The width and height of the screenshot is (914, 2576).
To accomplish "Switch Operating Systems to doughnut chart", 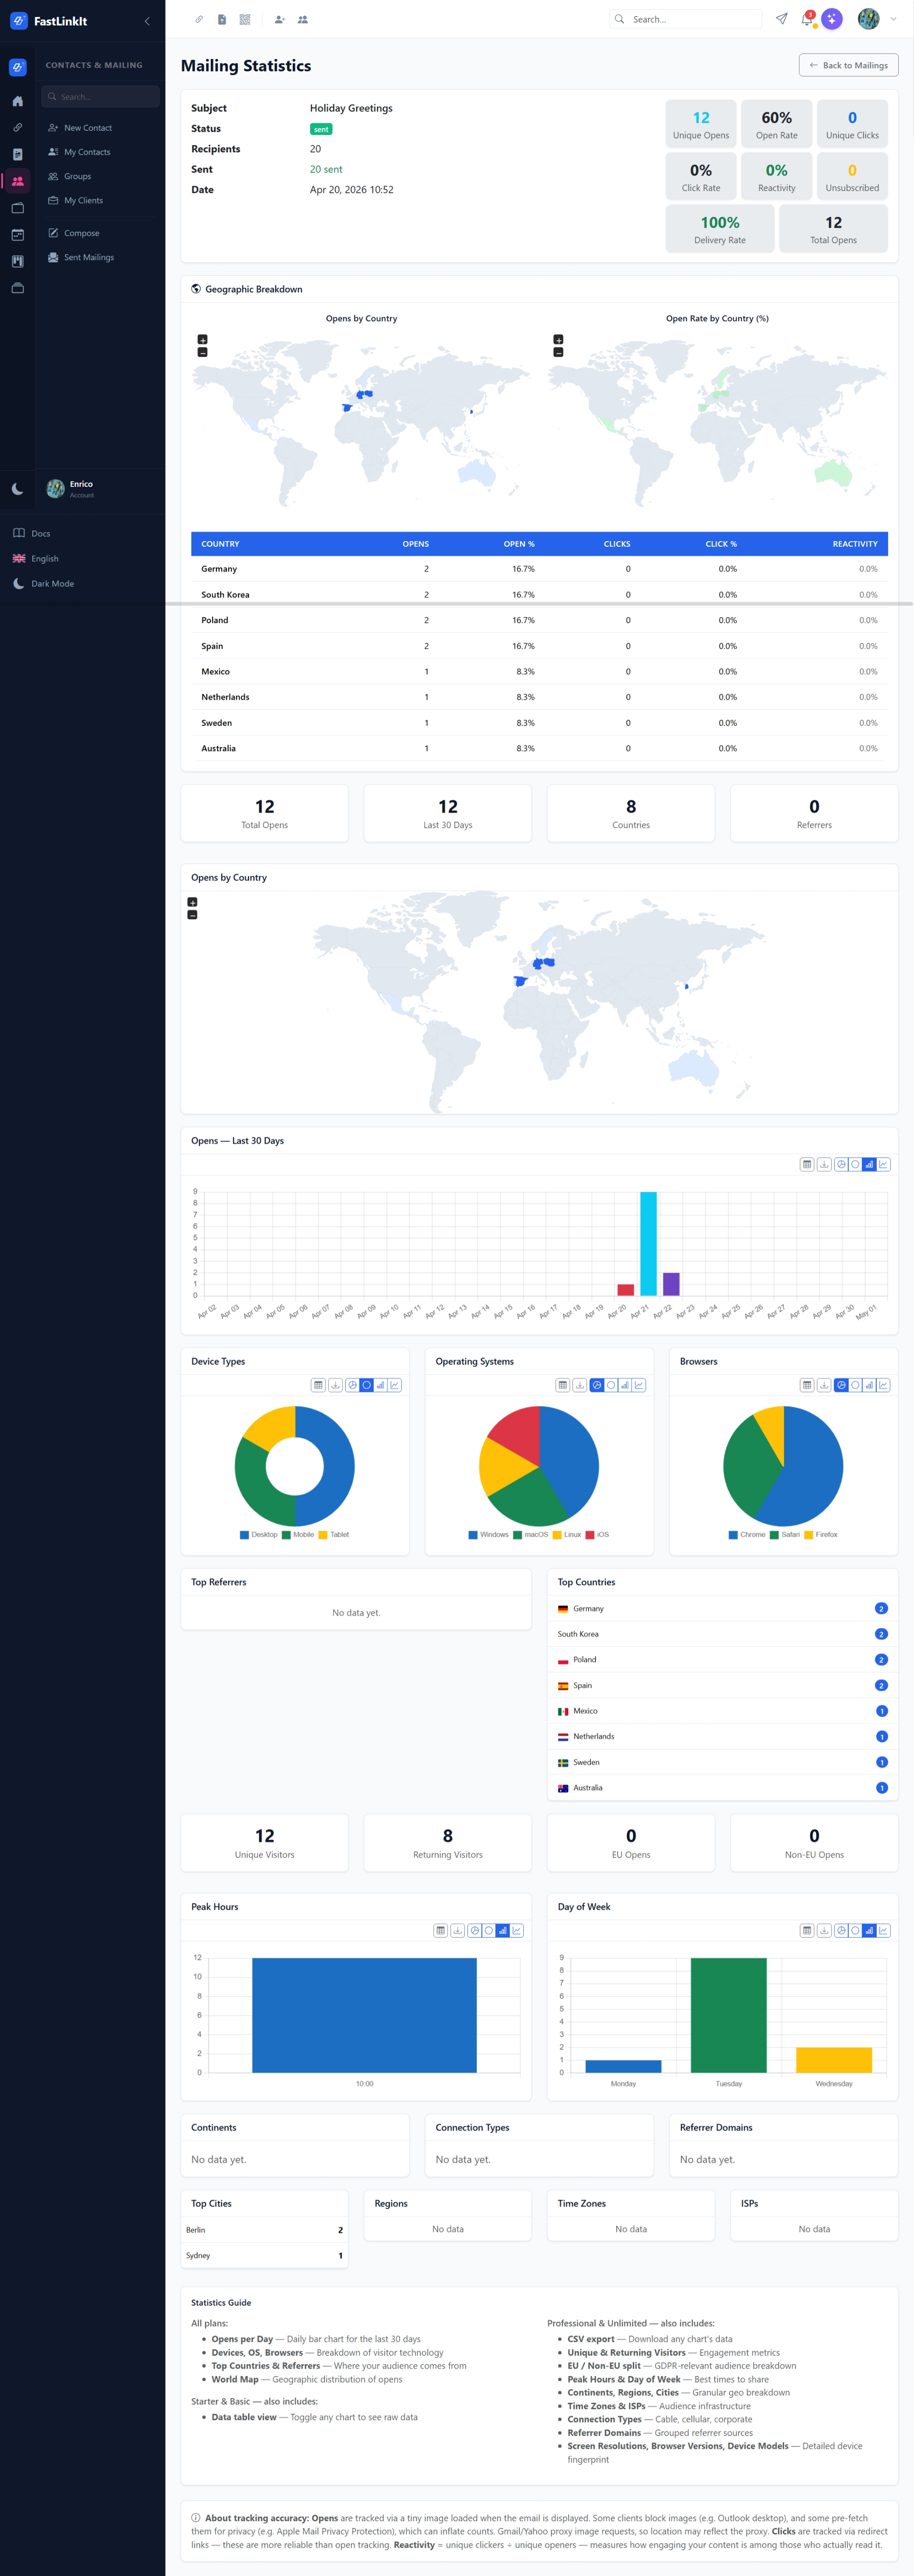I will (610, 1385).
